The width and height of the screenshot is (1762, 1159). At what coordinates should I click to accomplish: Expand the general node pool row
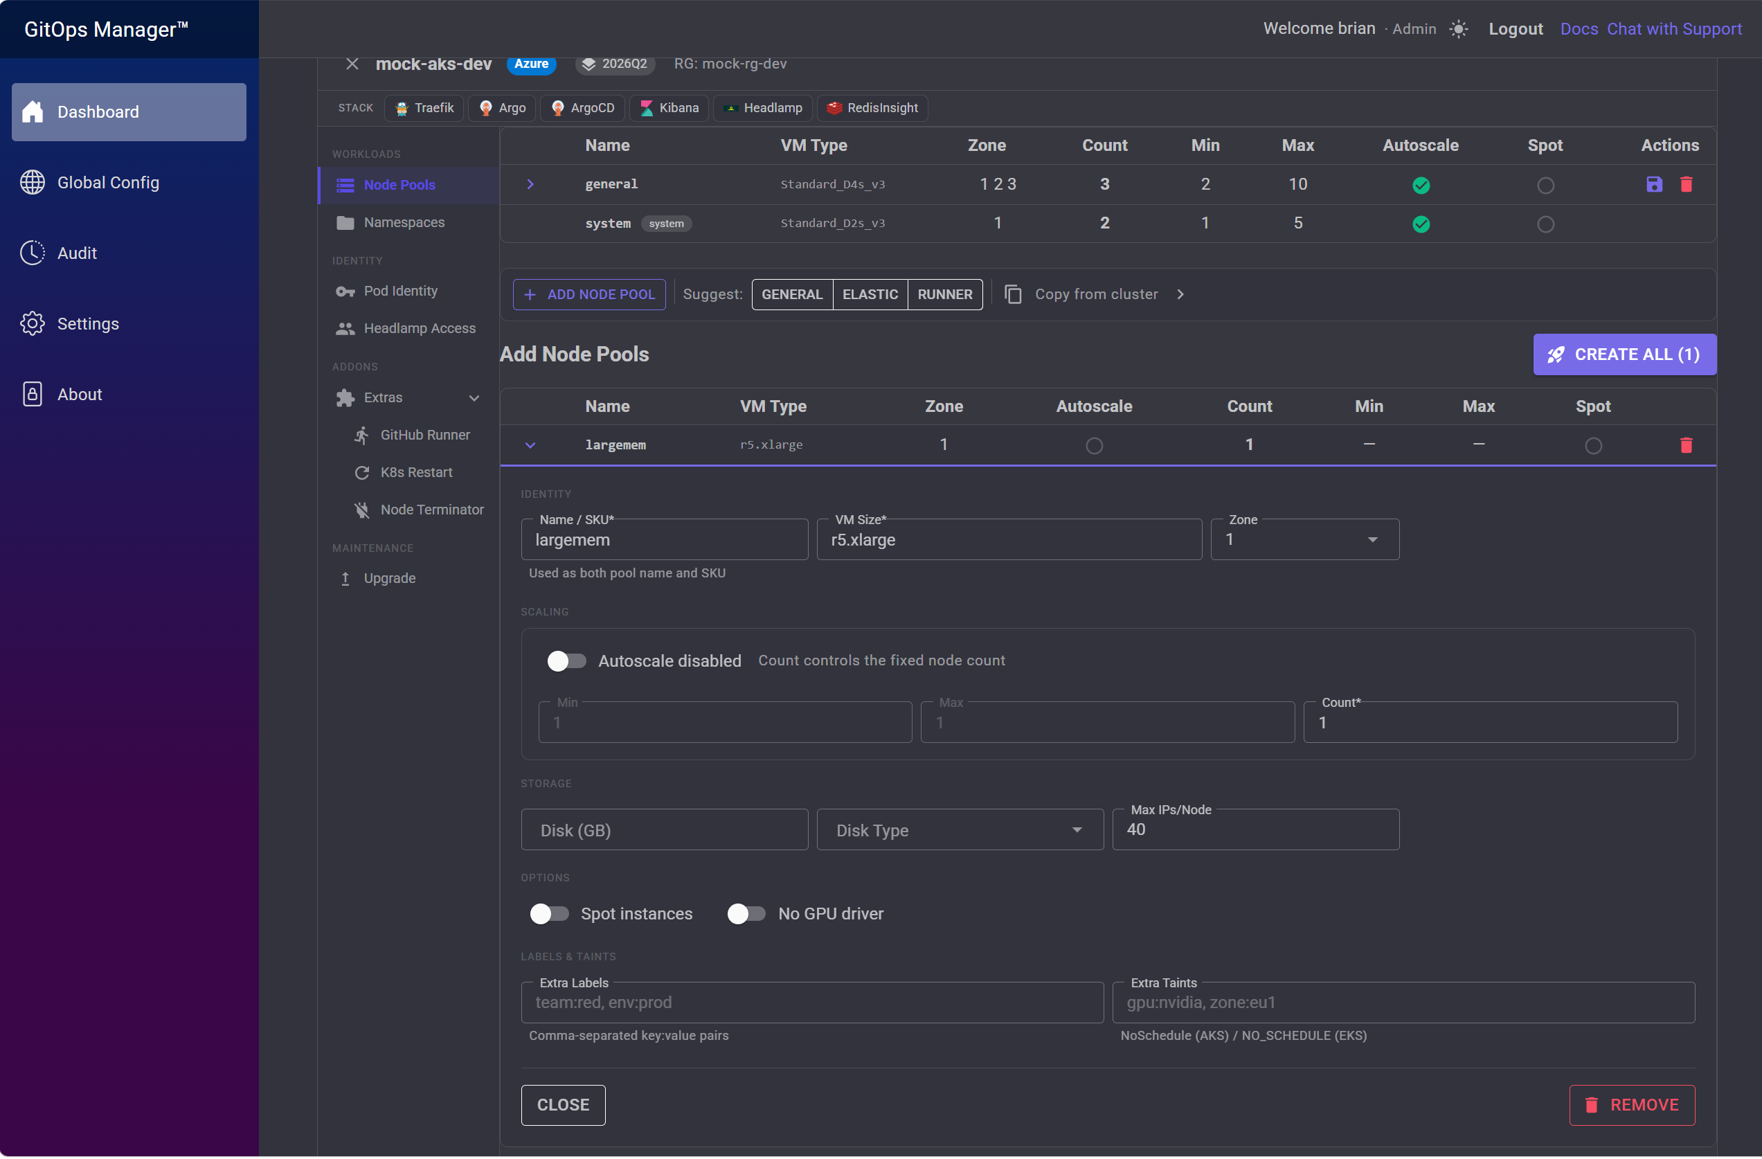531,184
